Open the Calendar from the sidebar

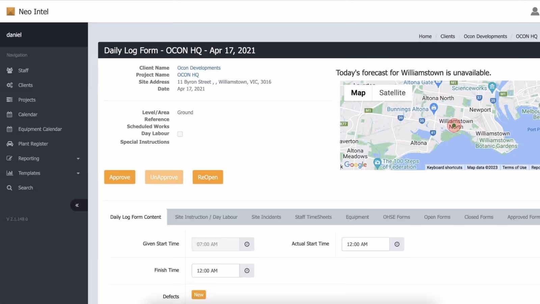(27, 114)
